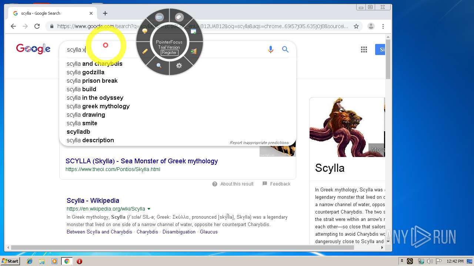Click the PointerFocus exit door icon

pos(194,51)
